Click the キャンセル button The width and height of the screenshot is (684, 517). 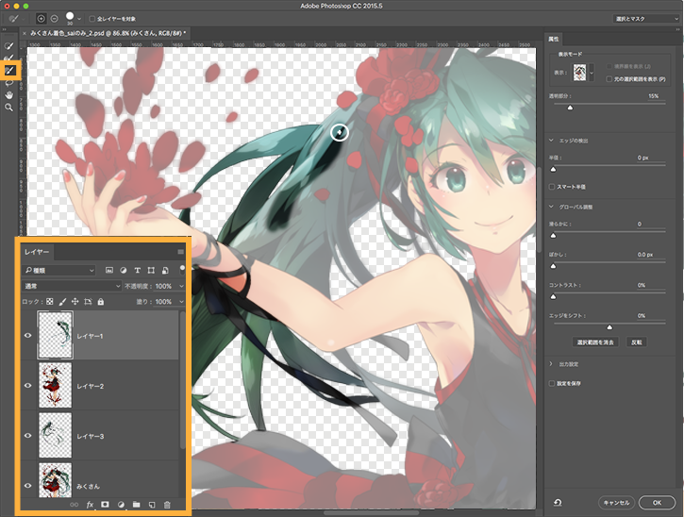coord(616,503)
